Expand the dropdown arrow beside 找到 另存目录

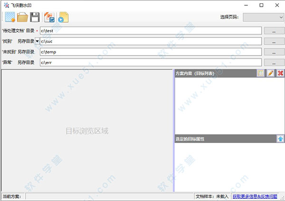(x=37, y=41)
